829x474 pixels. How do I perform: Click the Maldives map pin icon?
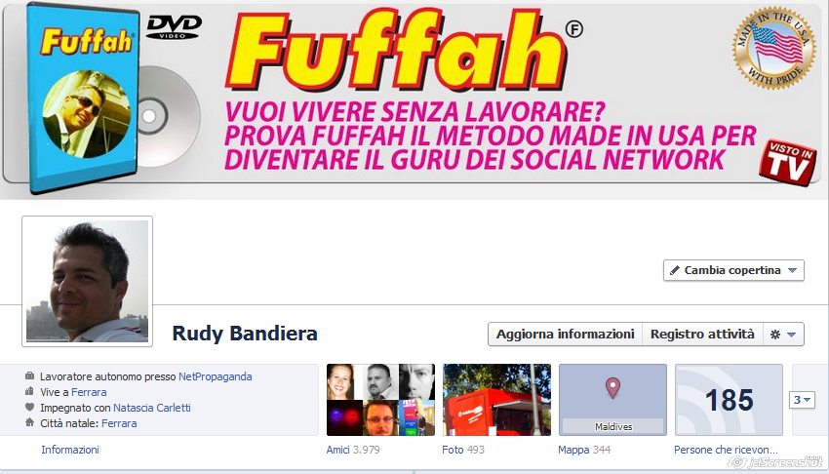612,388
